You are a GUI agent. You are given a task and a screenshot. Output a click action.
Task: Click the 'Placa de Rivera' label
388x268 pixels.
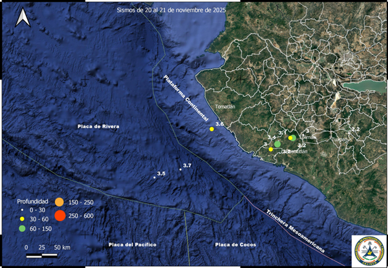pyautogui.click(x=98, y=127)
